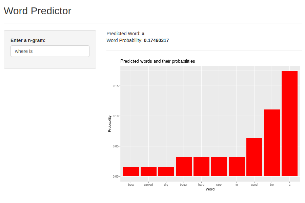Click the "Word" x-axis title
Screen dimensions: 305x203
pyautogui.click(x=210, y=189)
